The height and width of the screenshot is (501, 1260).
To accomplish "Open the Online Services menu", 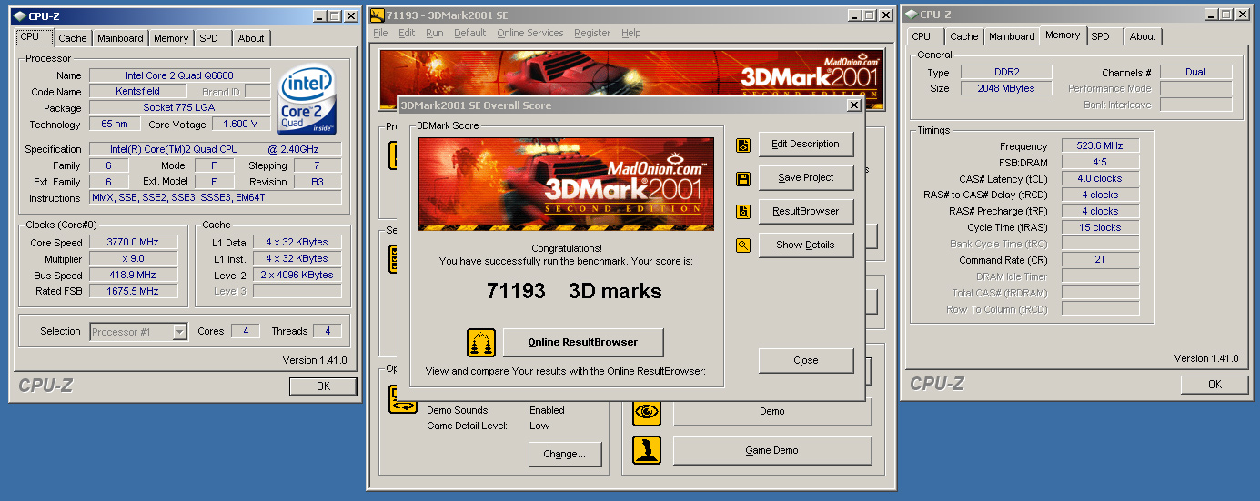I will coord(530,33).
